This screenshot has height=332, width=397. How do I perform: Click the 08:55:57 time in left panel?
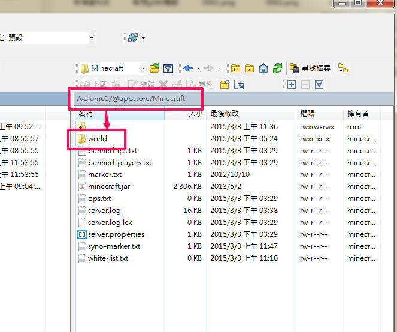(x=25, y=139)
